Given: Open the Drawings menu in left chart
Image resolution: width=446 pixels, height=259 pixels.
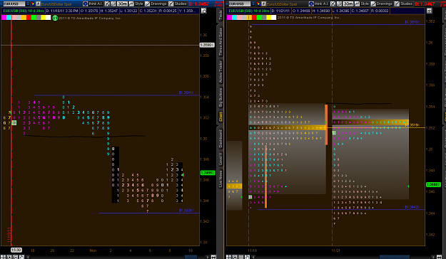Looking at the screenshot, I should pos(156,4).
